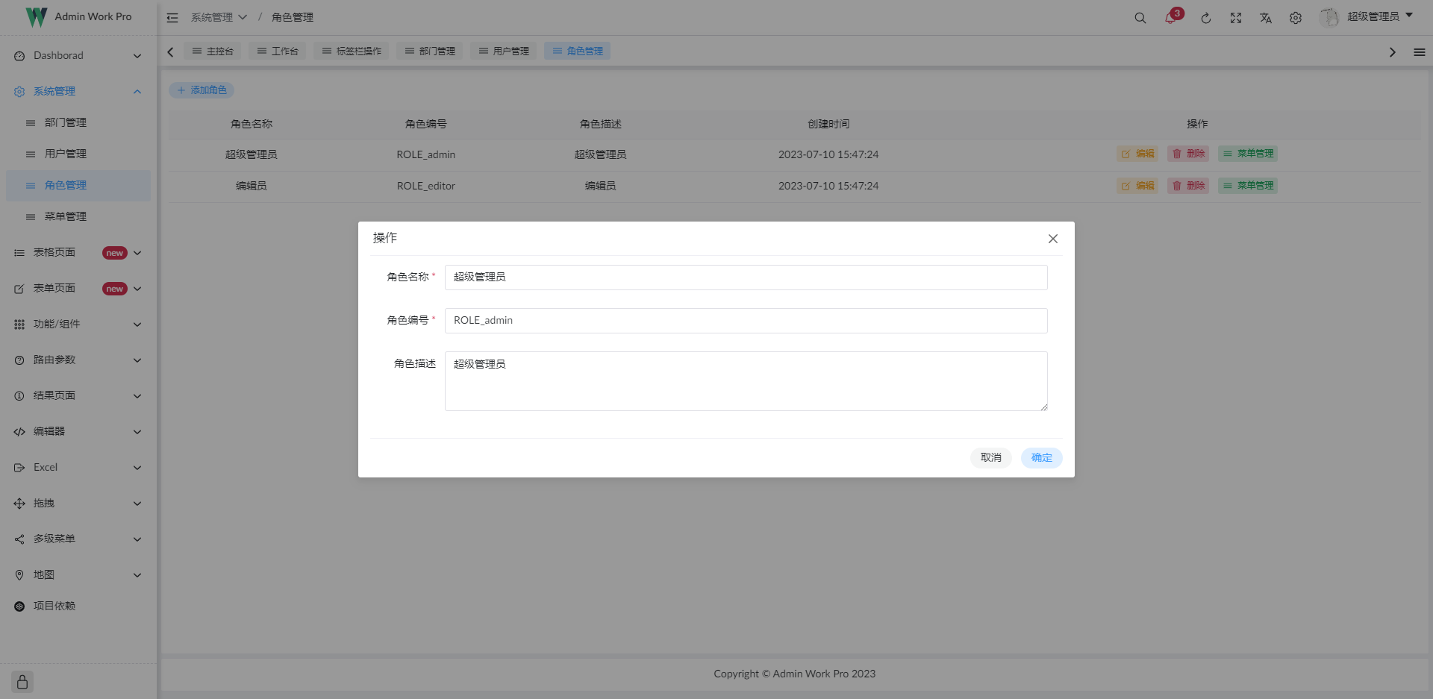Enter fullscreen via the expand icon

1236,17
